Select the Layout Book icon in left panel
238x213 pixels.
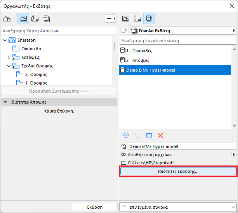point(35,19)
